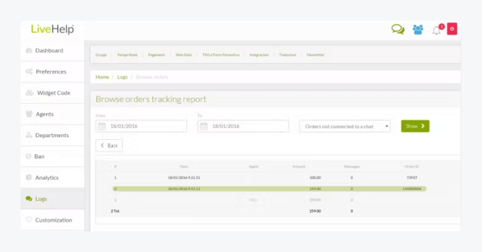Open the Web Stats tab
The image size is (482, 252).
184,54
